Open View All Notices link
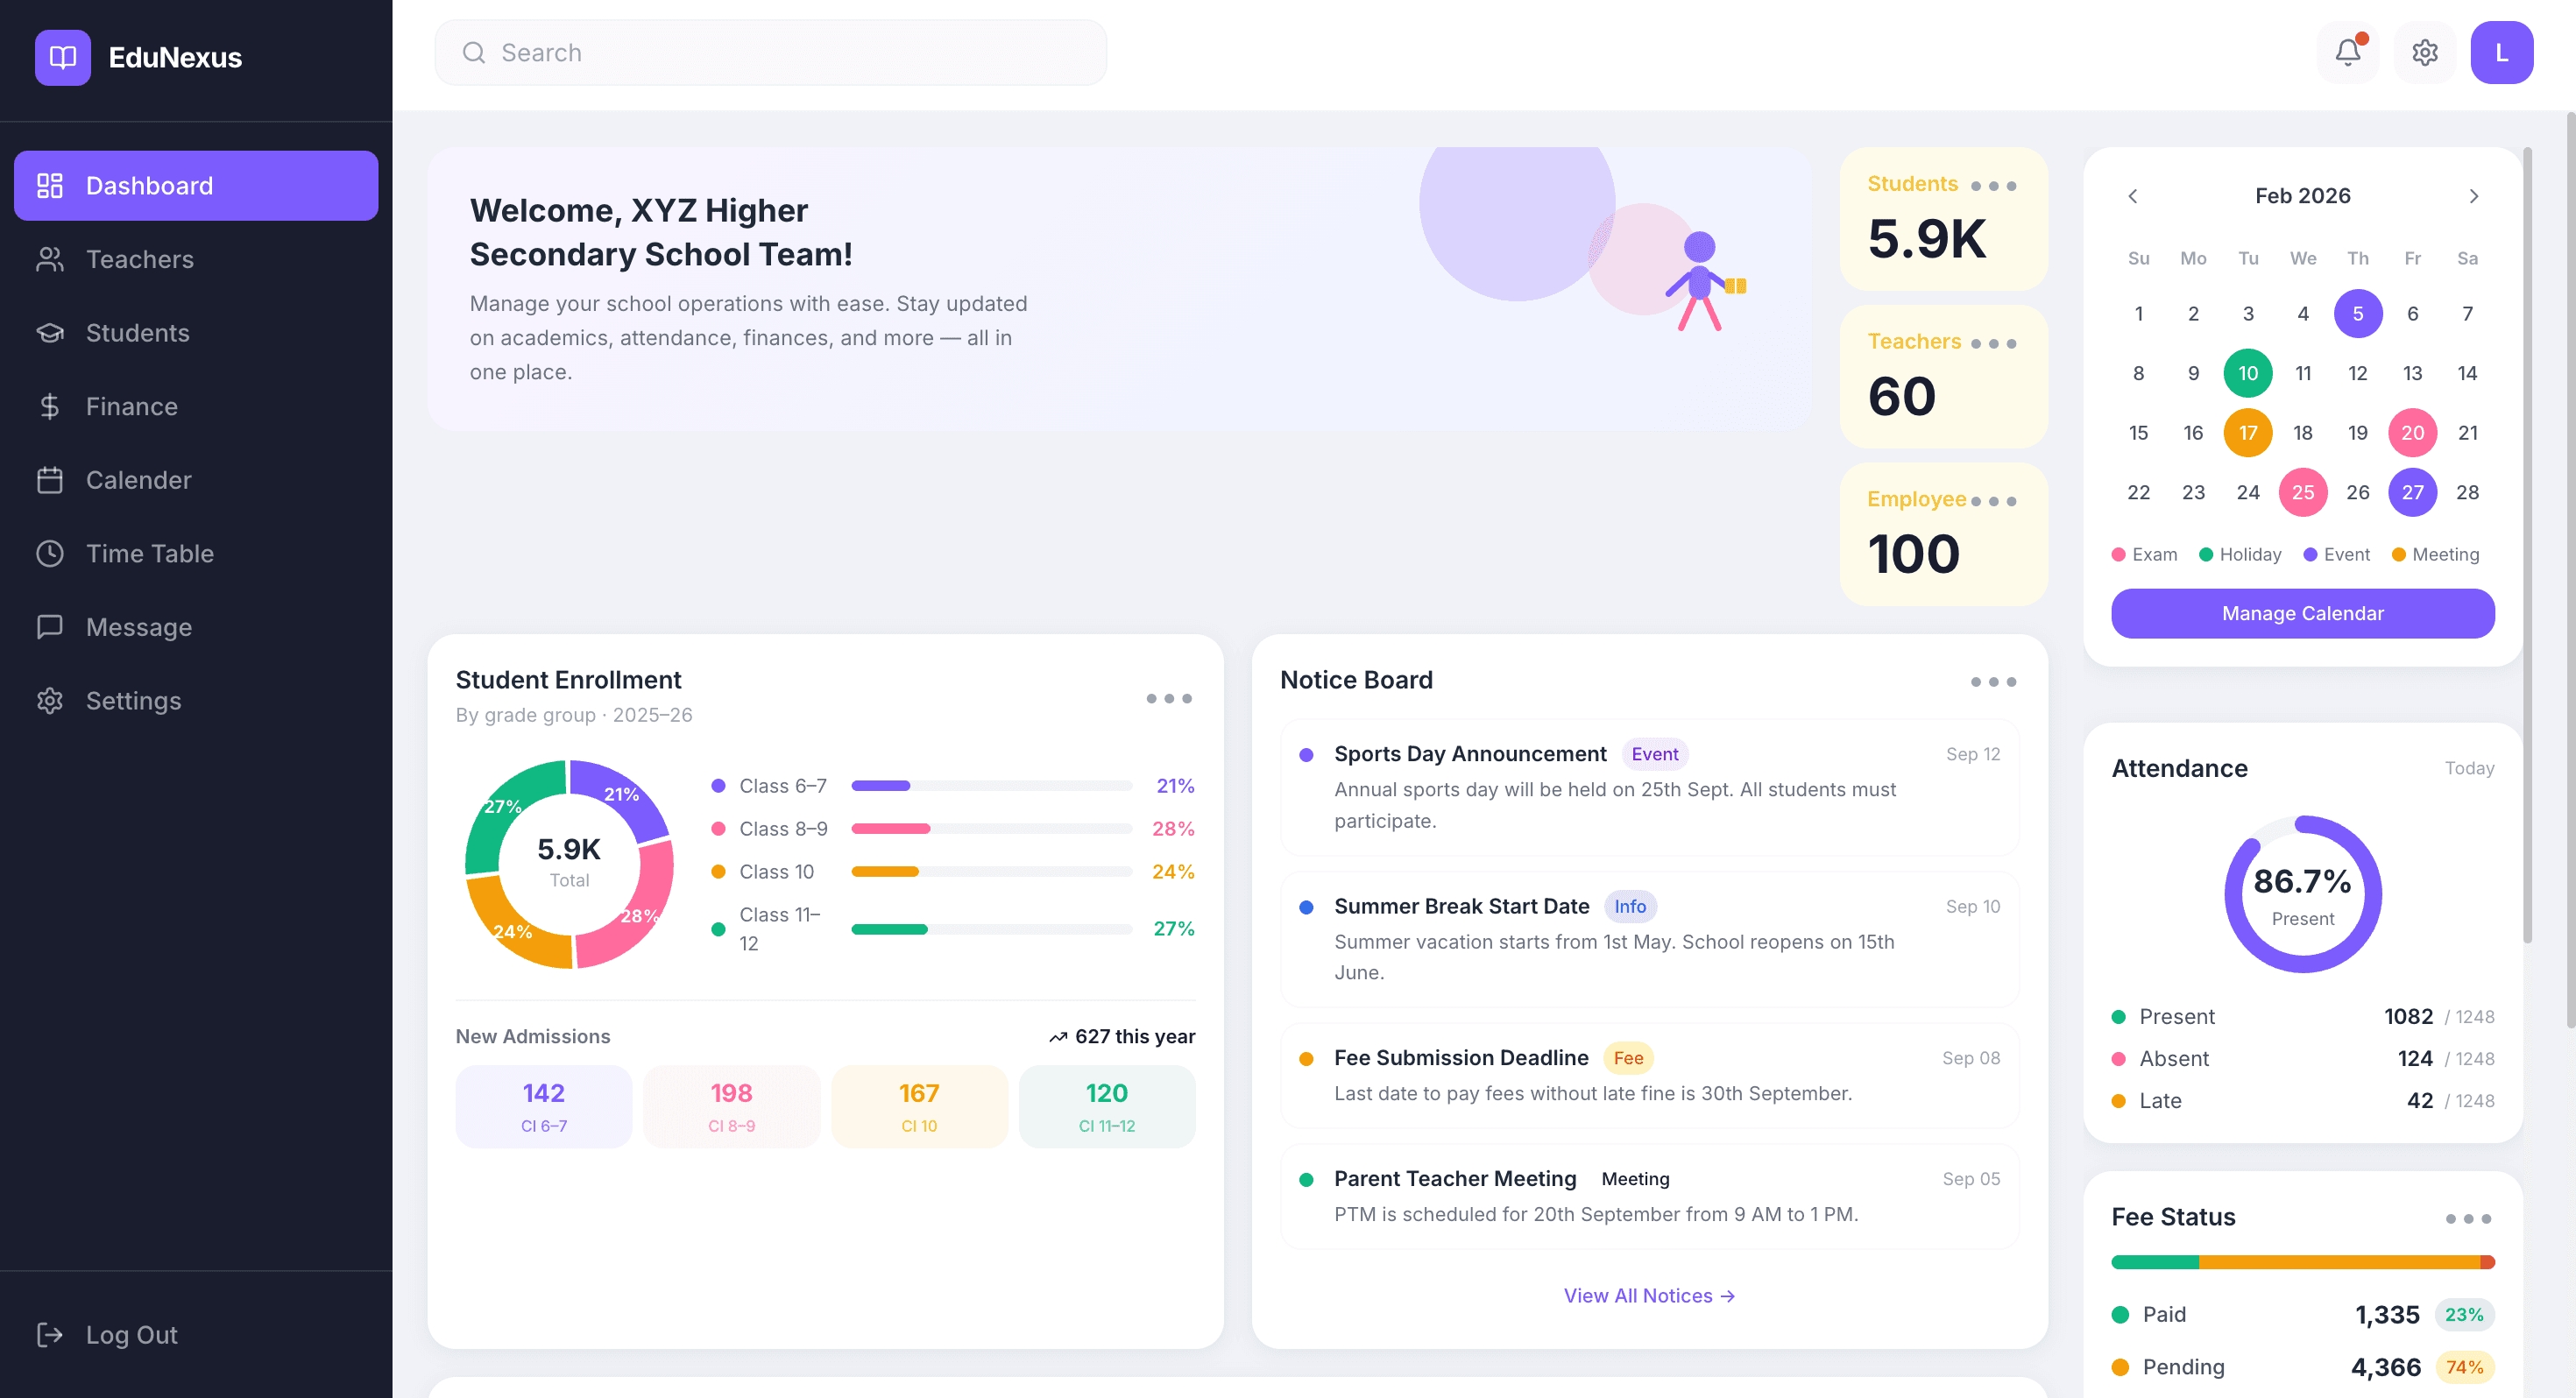 (1648, 1295)
